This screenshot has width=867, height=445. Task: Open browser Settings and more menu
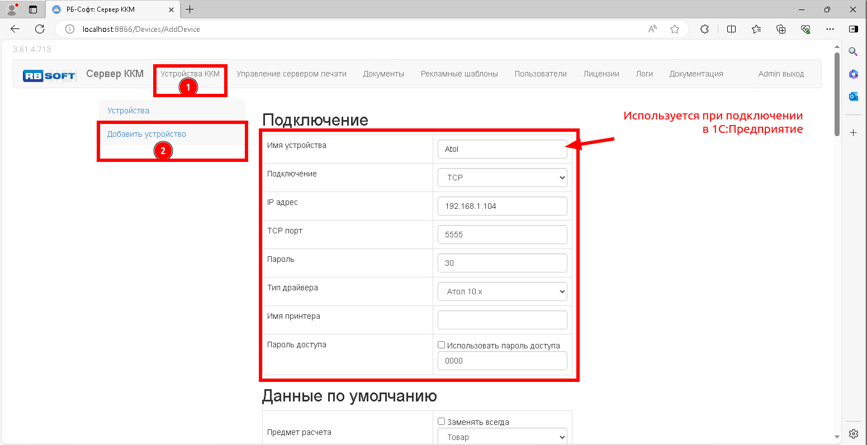[830, 29]
